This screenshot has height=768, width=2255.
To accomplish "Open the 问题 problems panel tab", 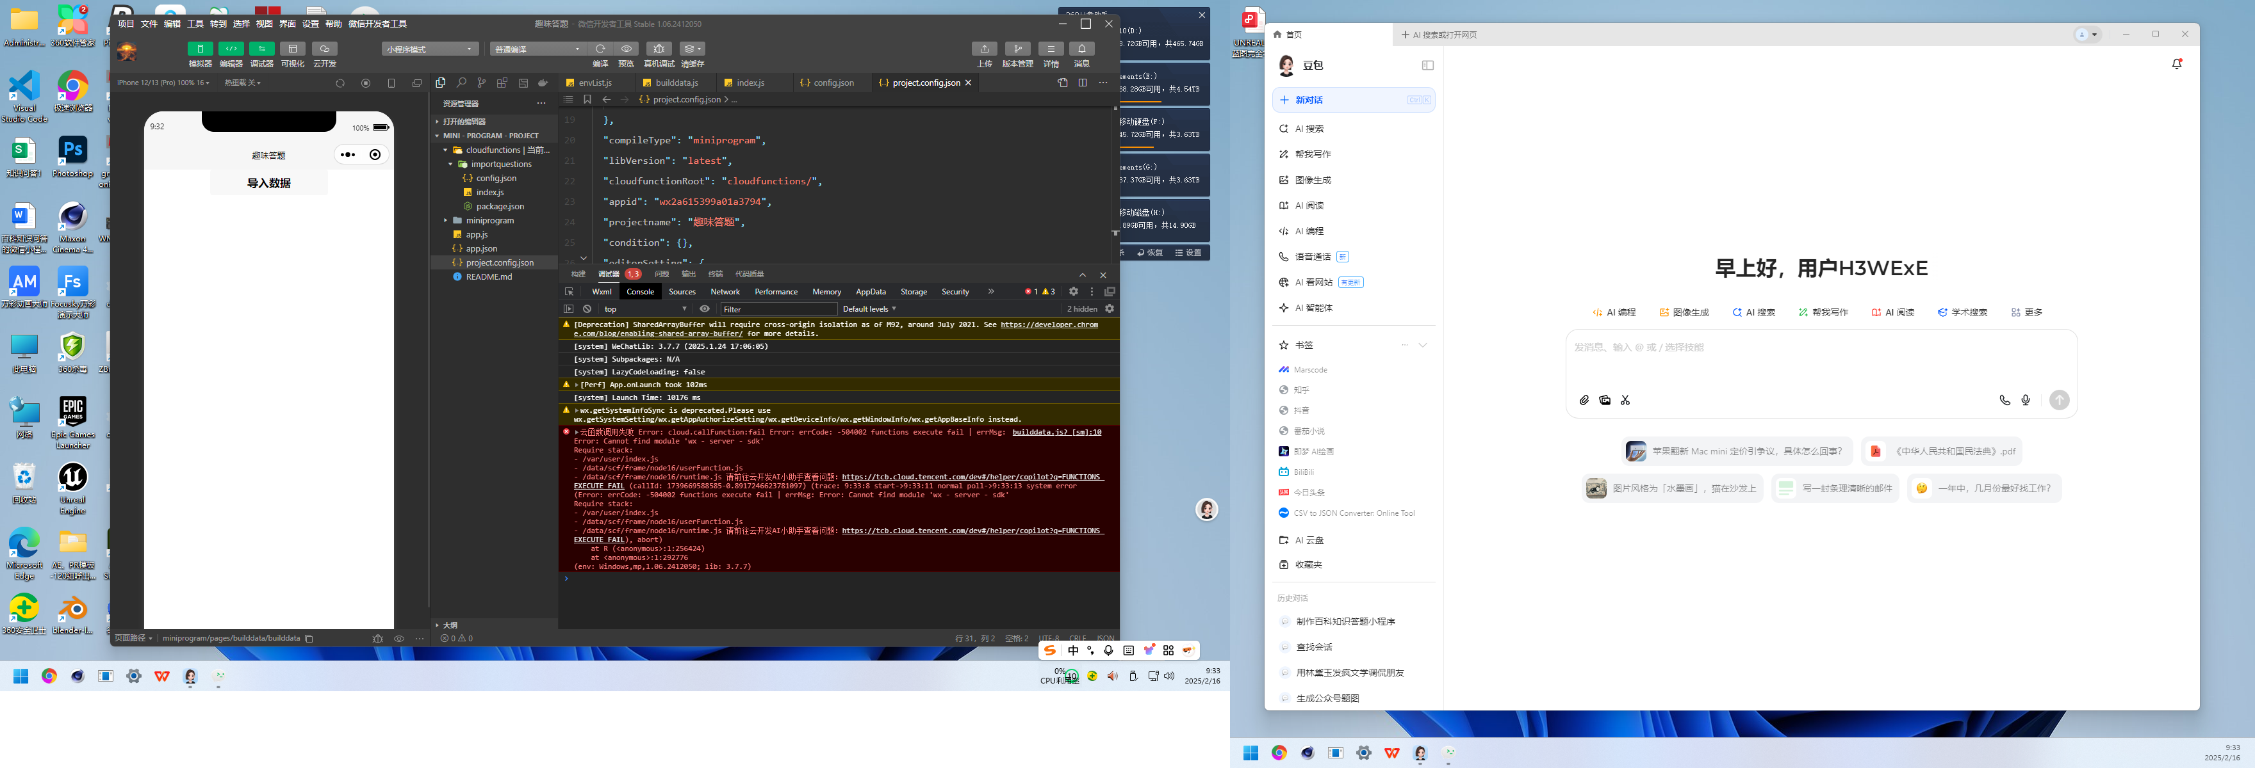I will pos(662,274).
